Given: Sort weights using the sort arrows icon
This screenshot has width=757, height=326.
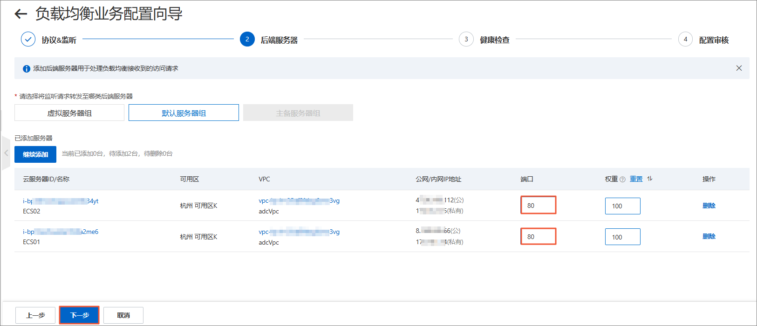Looking at the screenshot, I should click(650, 179).
